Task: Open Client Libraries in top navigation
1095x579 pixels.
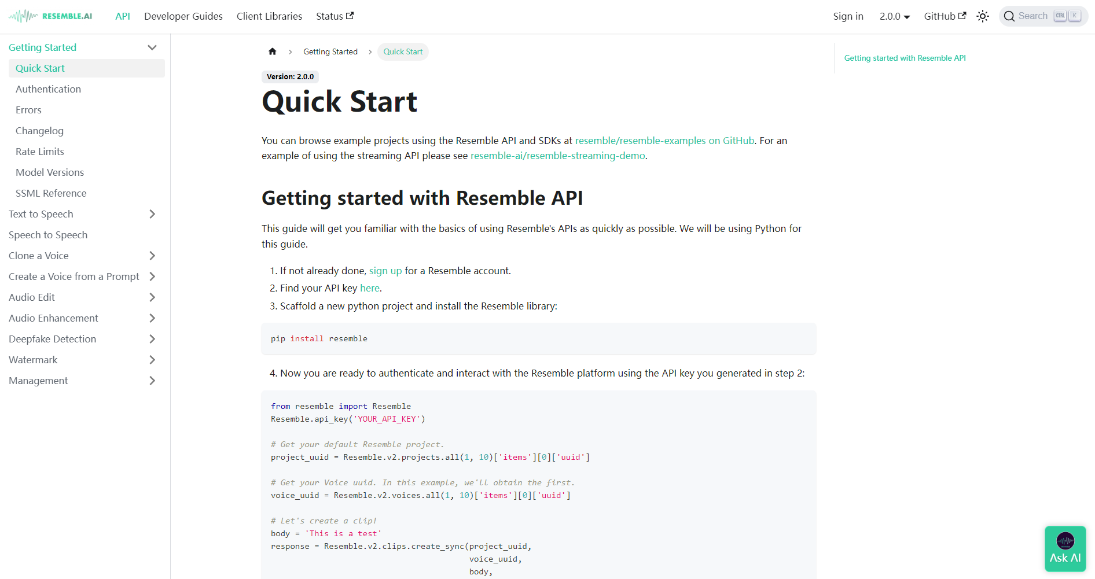Action: point(269,16)
